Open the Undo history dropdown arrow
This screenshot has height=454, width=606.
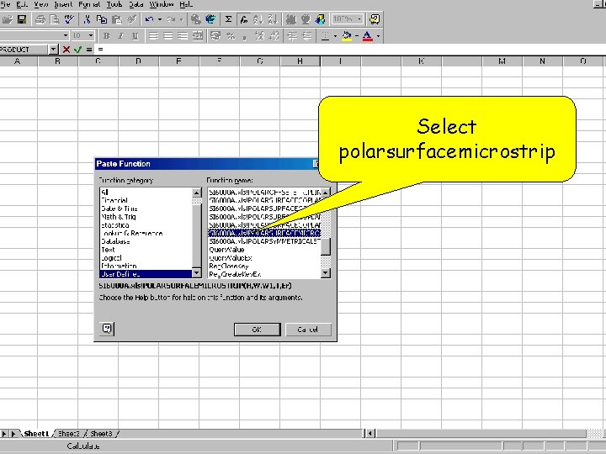point(160,19)
